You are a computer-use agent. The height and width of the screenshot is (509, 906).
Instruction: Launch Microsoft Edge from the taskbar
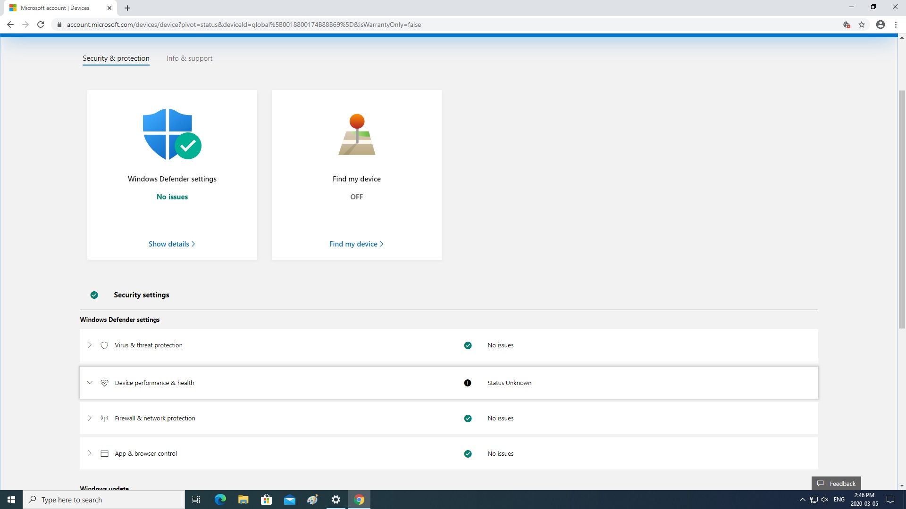[x=220, y=500]
